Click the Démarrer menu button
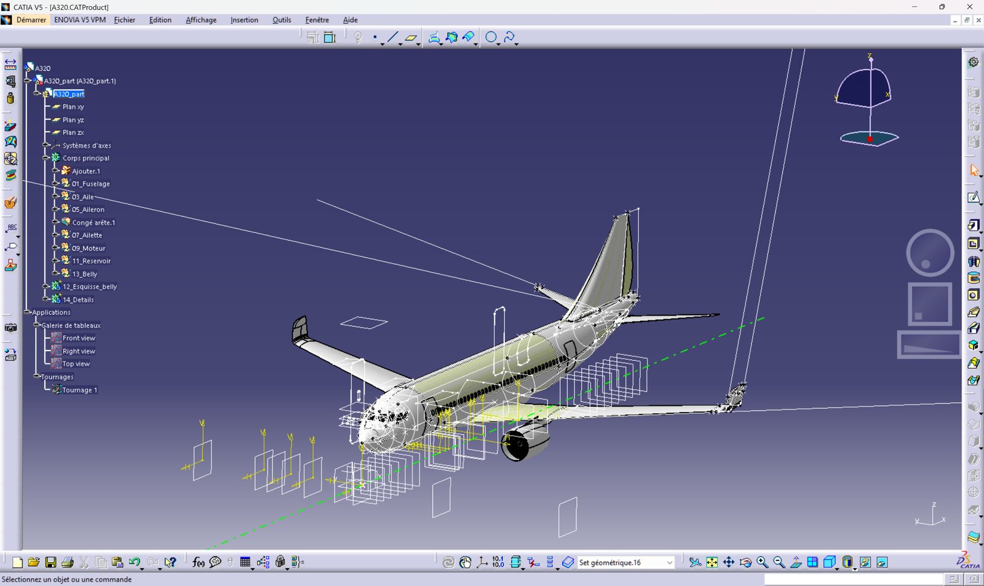This screenshot has height=586, width=984. coord(31,20)
